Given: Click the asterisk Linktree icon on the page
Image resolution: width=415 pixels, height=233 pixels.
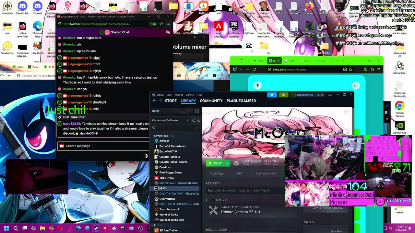Looking at the screenshot, I should click(x=257, y=85).
